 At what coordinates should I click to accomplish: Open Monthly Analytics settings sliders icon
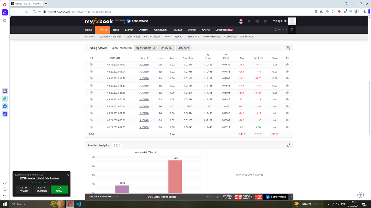(x=288, y=145)
